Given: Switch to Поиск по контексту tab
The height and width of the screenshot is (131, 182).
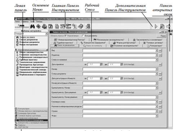Looking at the screenshot, I should tap(93, 46).
